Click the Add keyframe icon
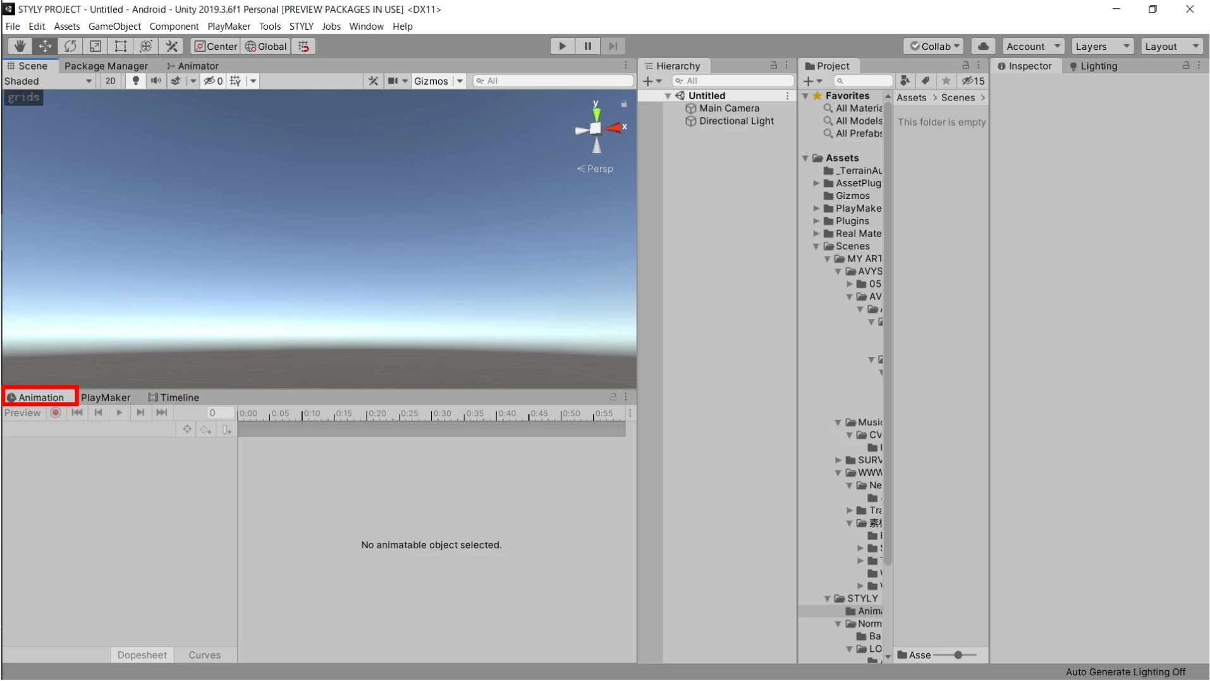 pos(206,430)
